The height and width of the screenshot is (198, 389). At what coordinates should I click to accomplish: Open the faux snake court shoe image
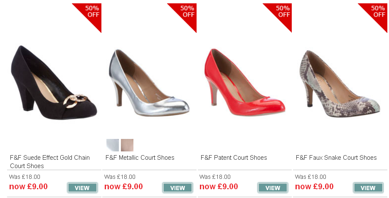340,84
